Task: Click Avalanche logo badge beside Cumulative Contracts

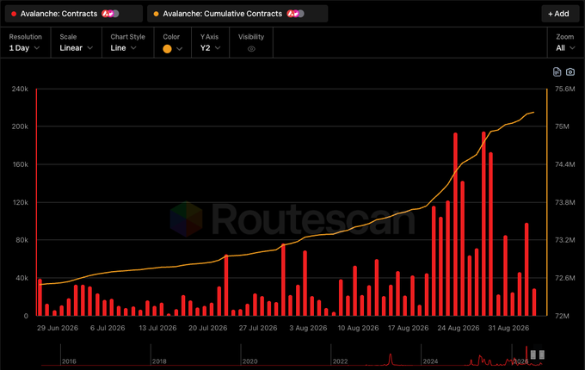Action: (295, 14)
